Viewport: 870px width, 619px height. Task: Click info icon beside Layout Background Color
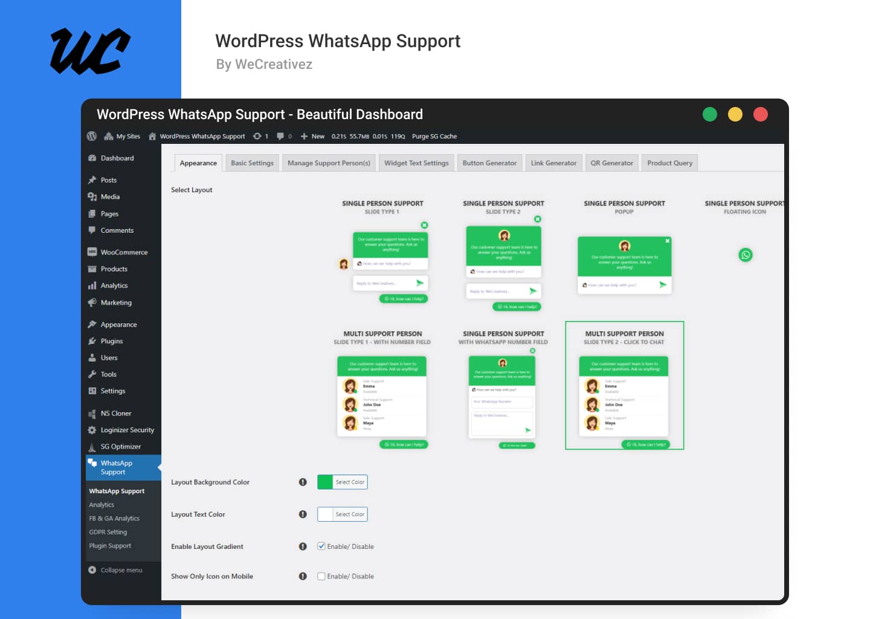(303, 482)
